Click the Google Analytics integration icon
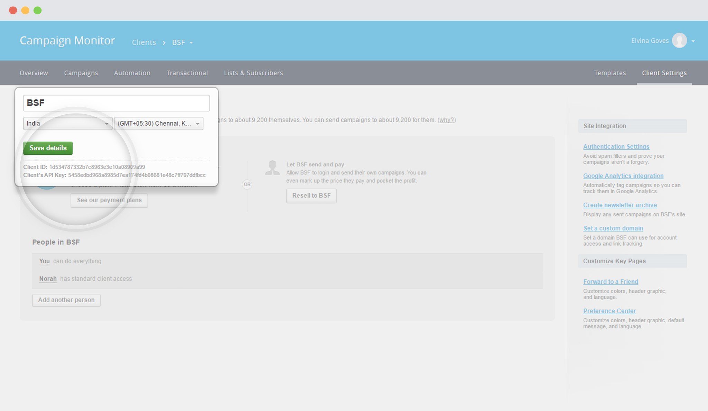 click(x=623, y=175)
